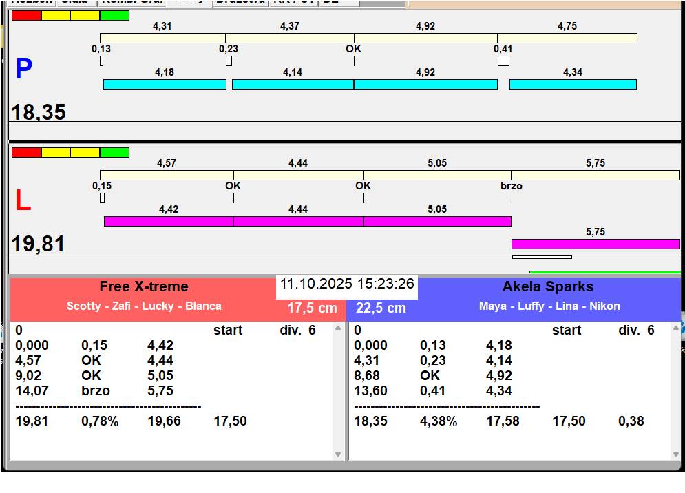This screenshot has height=493, width=685.
Task: Click the Free X-treme team header
Action: [x=143, y=287]
